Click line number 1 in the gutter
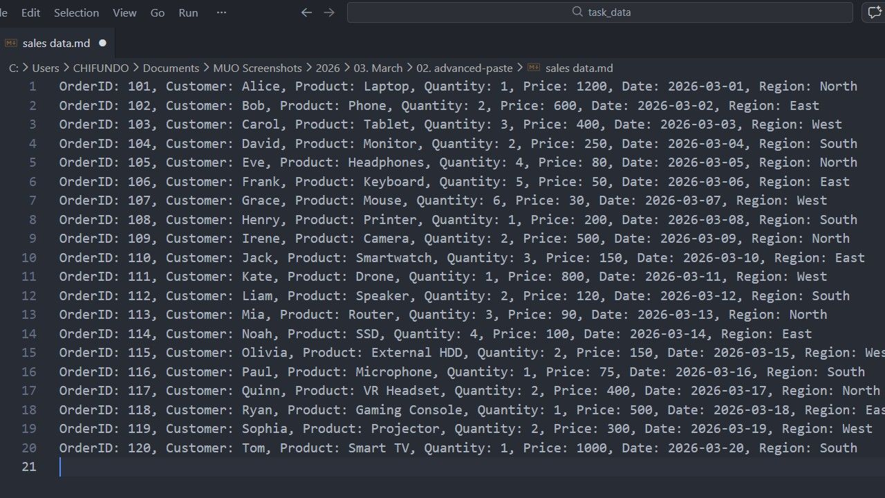Viewport: 885px width, 498px height. pos(32,86)
